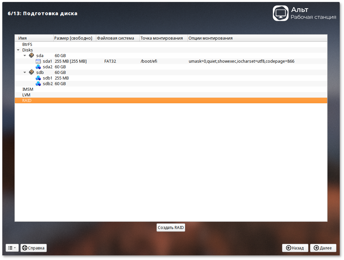The height and width of the screenshot is (260, 344).
Task: Collapse the sdb disk node
Action: coord(25,73)
